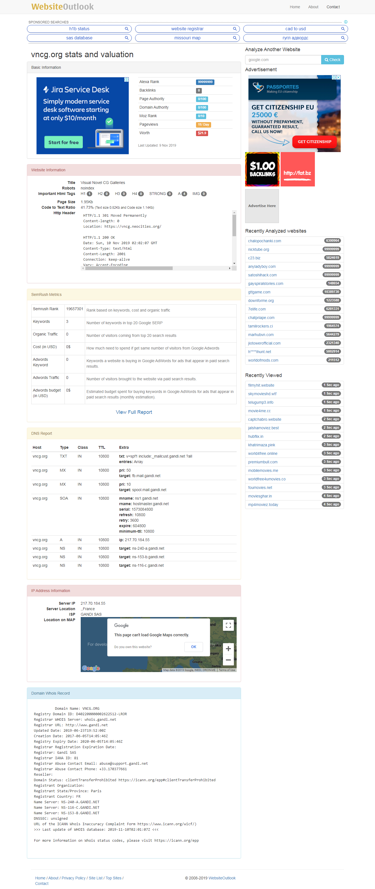This screenshot has width=375, height=889.
Task: Open captchabro.website in recently viewed list
Action: click(265, 420)
